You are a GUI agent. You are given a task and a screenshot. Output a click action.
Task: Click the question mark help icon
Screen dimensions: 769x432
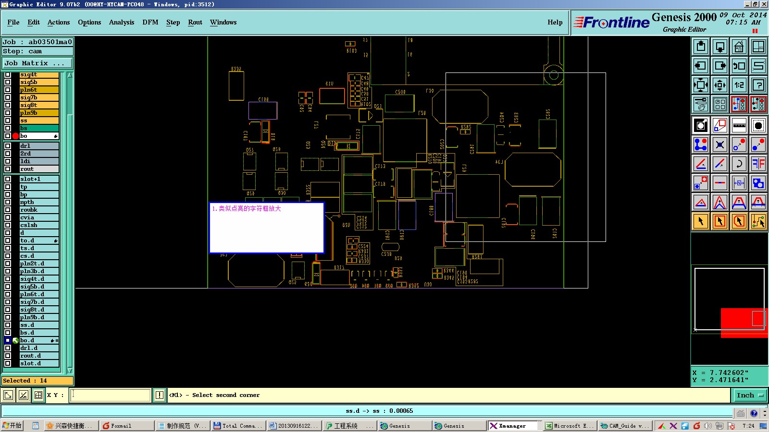pos(758,85)
